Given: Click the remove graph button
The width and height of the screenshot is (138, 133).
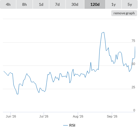Looking at the screenshot, I should (124, 13).
